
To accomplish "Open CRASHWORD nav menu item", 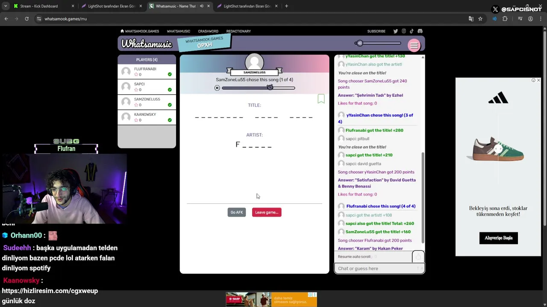I will (208, 31).
